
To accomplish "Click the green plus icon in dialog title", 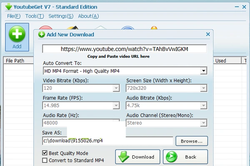I will point(42,35).
